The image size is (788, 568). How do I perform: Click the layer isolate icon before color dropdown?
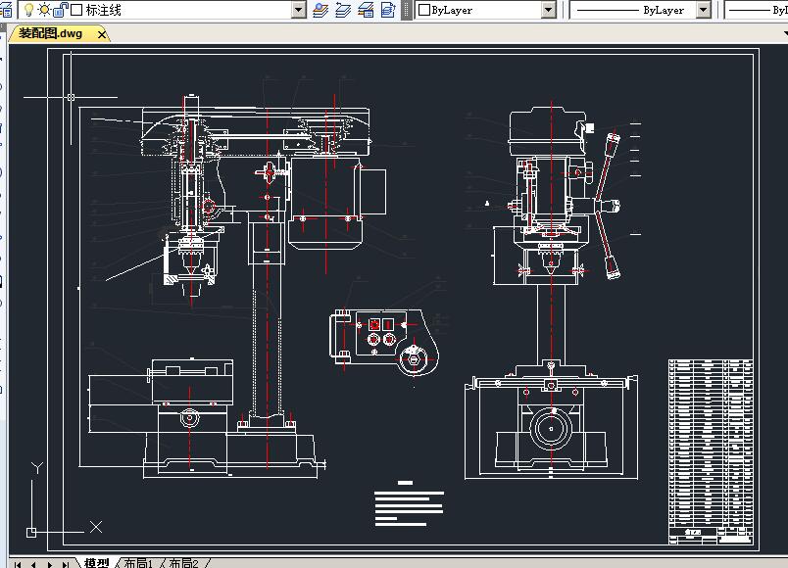click(388, 10)
